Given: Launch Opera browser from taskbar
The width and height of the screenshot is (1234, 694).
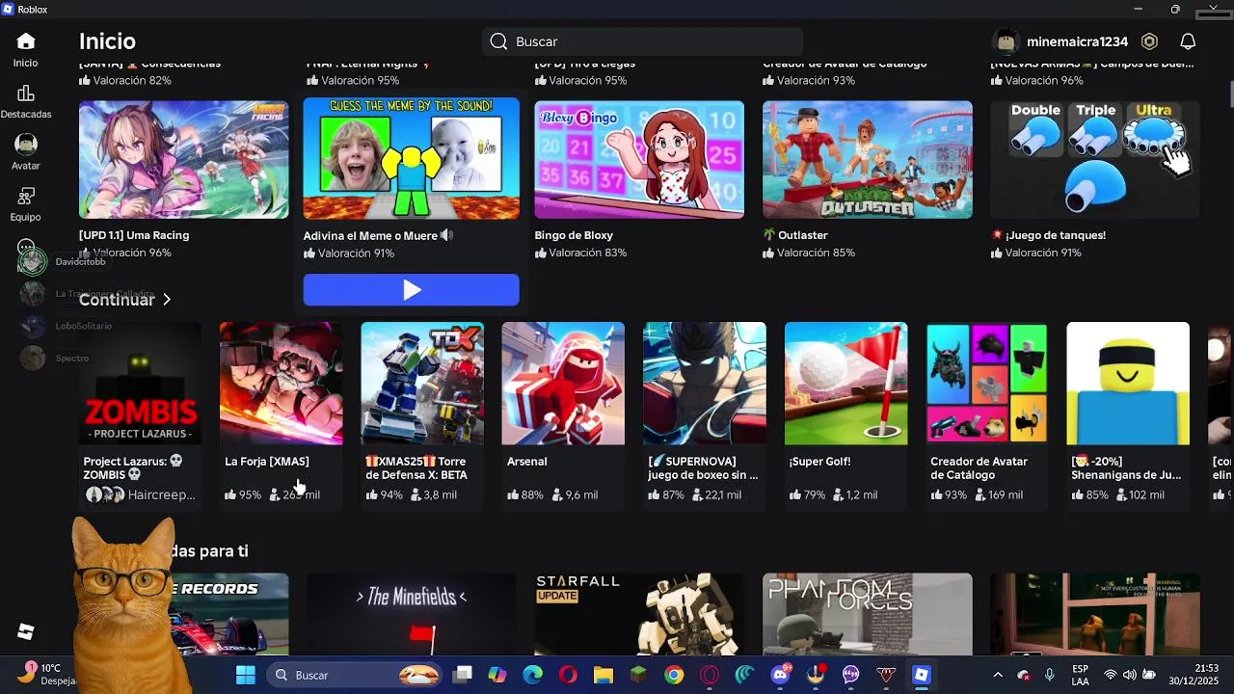Looking at the screenshot, I should (x=568, y=675).
